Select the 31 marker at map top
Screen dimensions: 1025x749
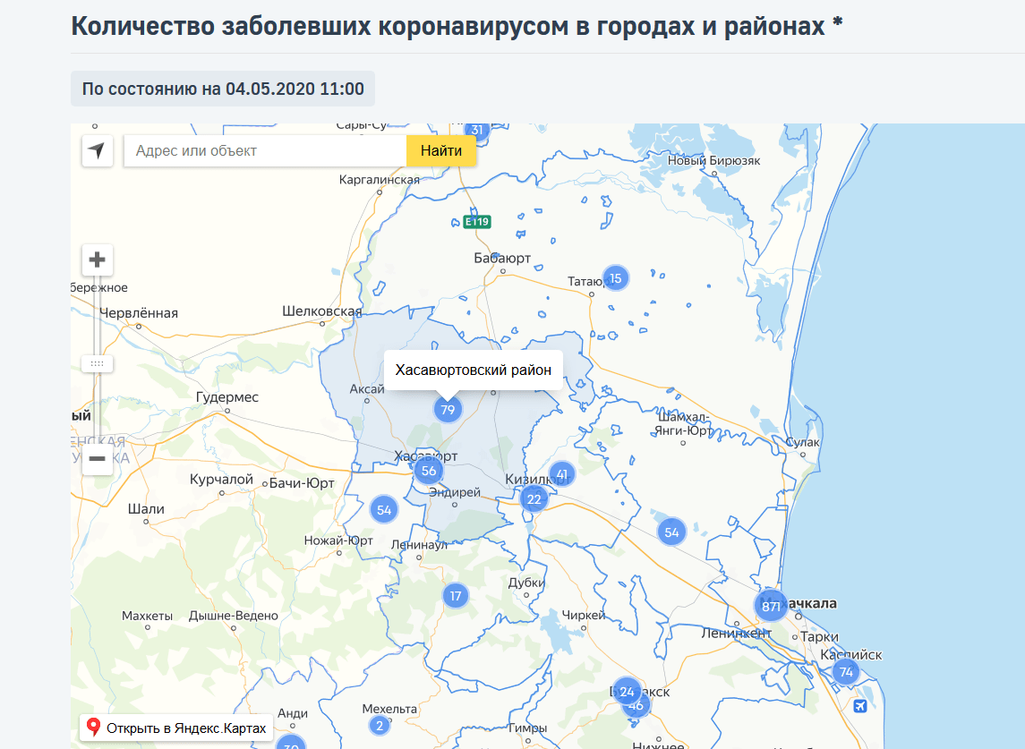click(475, 129)
